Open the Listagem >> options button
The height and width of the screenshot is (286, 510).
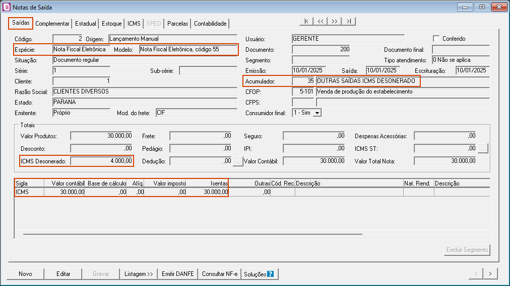139,274
